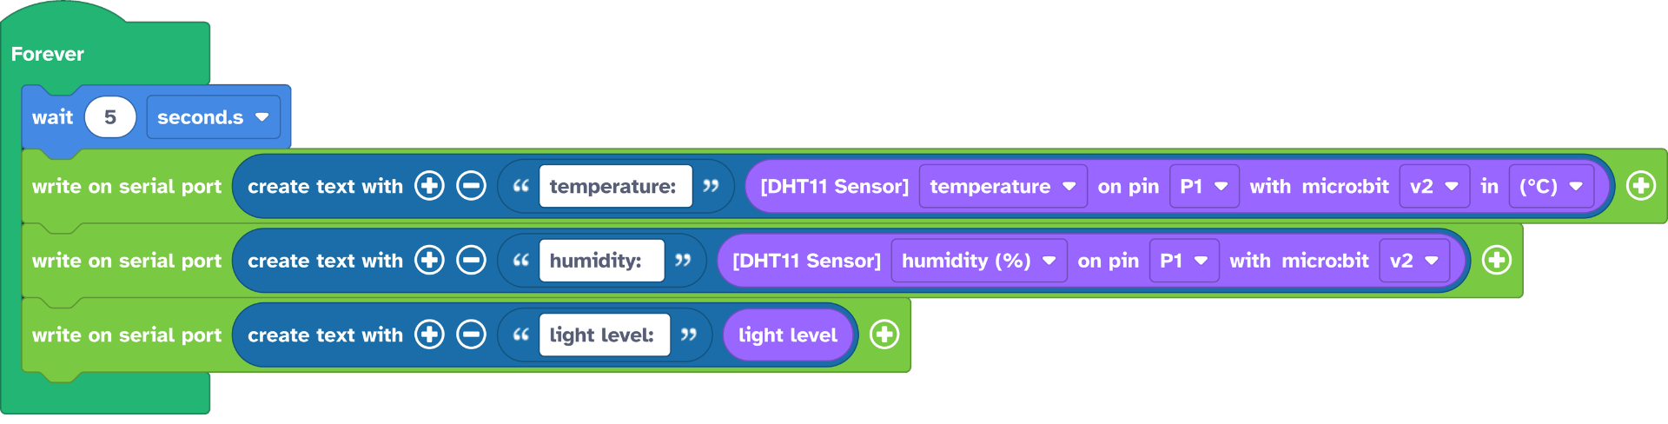Viewport: 1668px width, 424px height.
Task: Open the (°C) unit dropdown
Action: pyautogui.click(x=1551, y=186)
